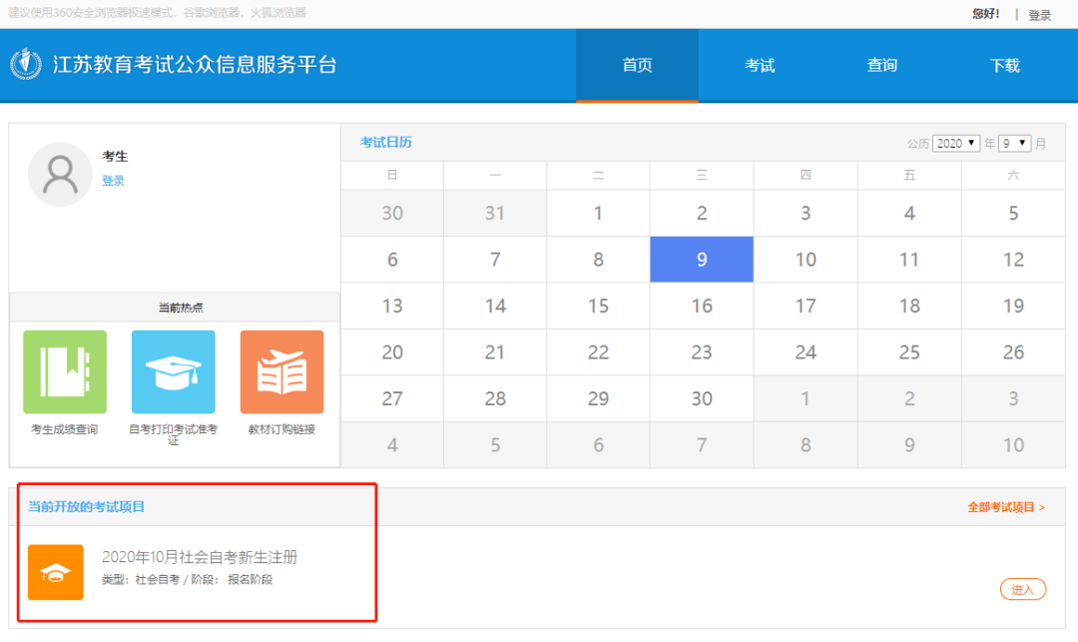Open the green 考生成绩查询 icon
Screen dimensions: 1078x642
click(65, 371)
